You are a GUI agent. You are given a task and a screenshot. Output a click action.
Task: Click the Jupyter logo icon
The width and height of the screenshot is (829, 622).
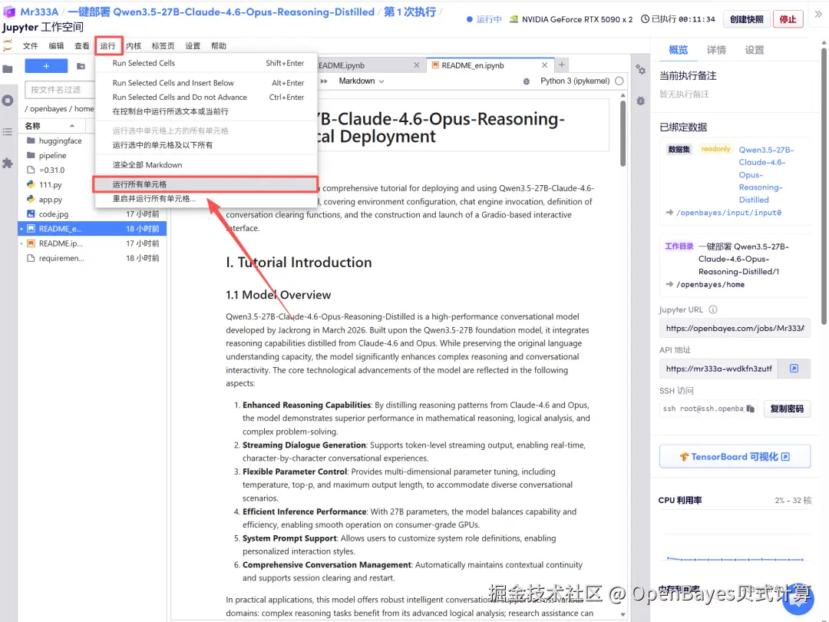point(8,45)
